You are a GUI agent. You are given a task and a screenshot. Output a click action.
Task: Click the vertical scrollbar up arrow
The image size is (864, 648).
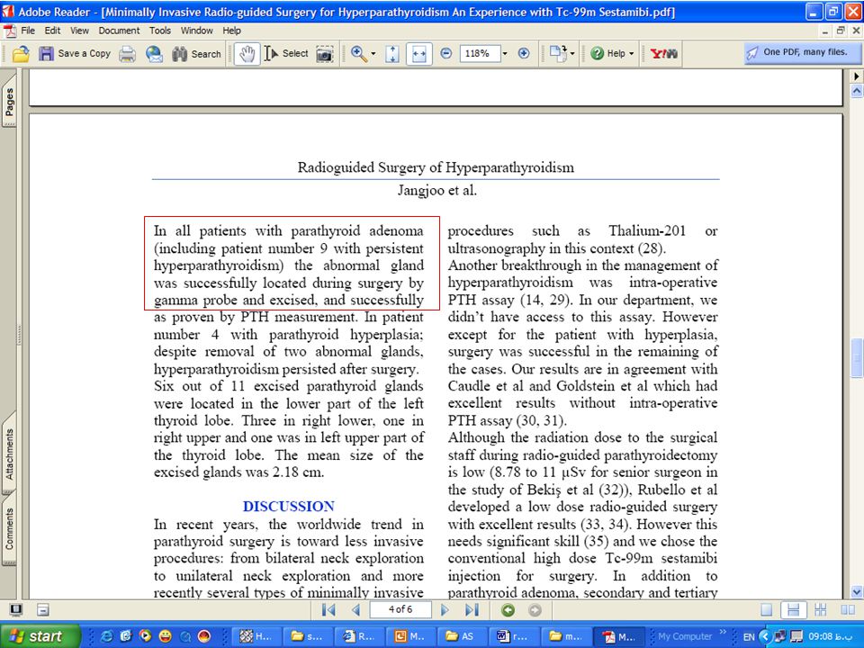click(857, 90)
